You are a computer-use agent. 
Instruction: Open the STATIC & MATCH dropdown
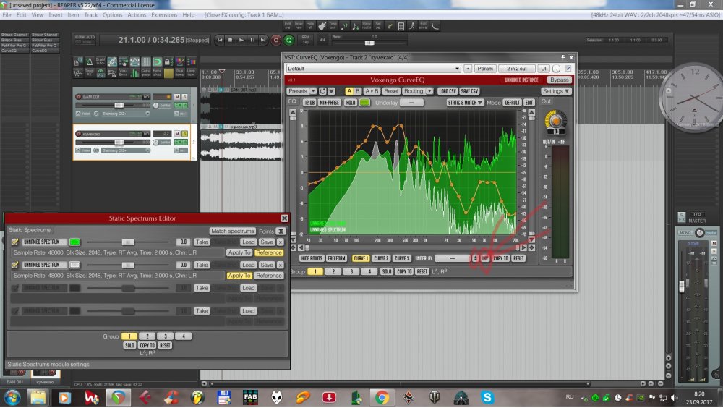pyautogui.click(x=464, y=103)
